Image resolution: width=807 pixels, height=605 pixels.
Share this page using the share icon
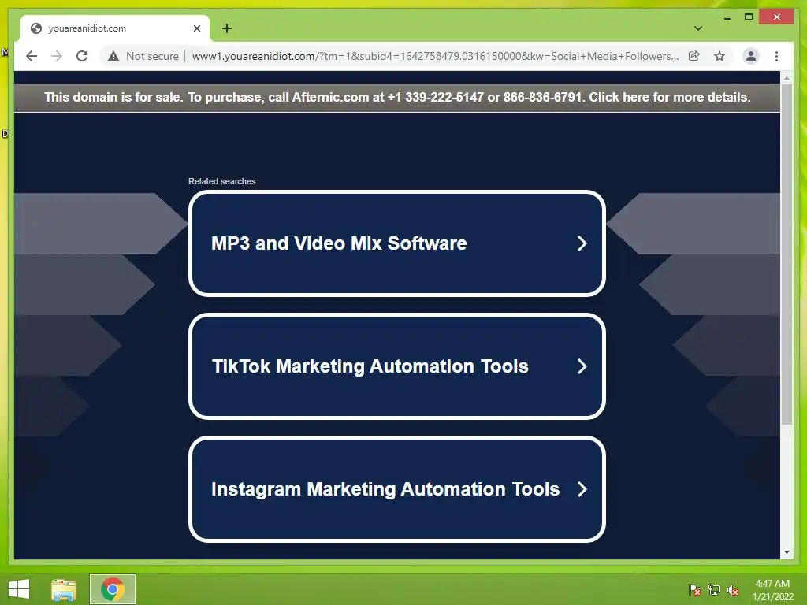coord(694,56)
